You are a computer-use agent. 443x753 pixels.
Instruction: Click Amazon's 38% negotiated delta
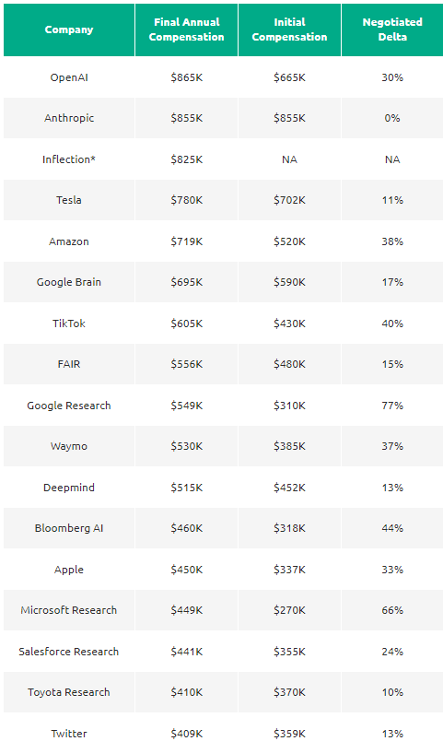click(x=392, y=241)
